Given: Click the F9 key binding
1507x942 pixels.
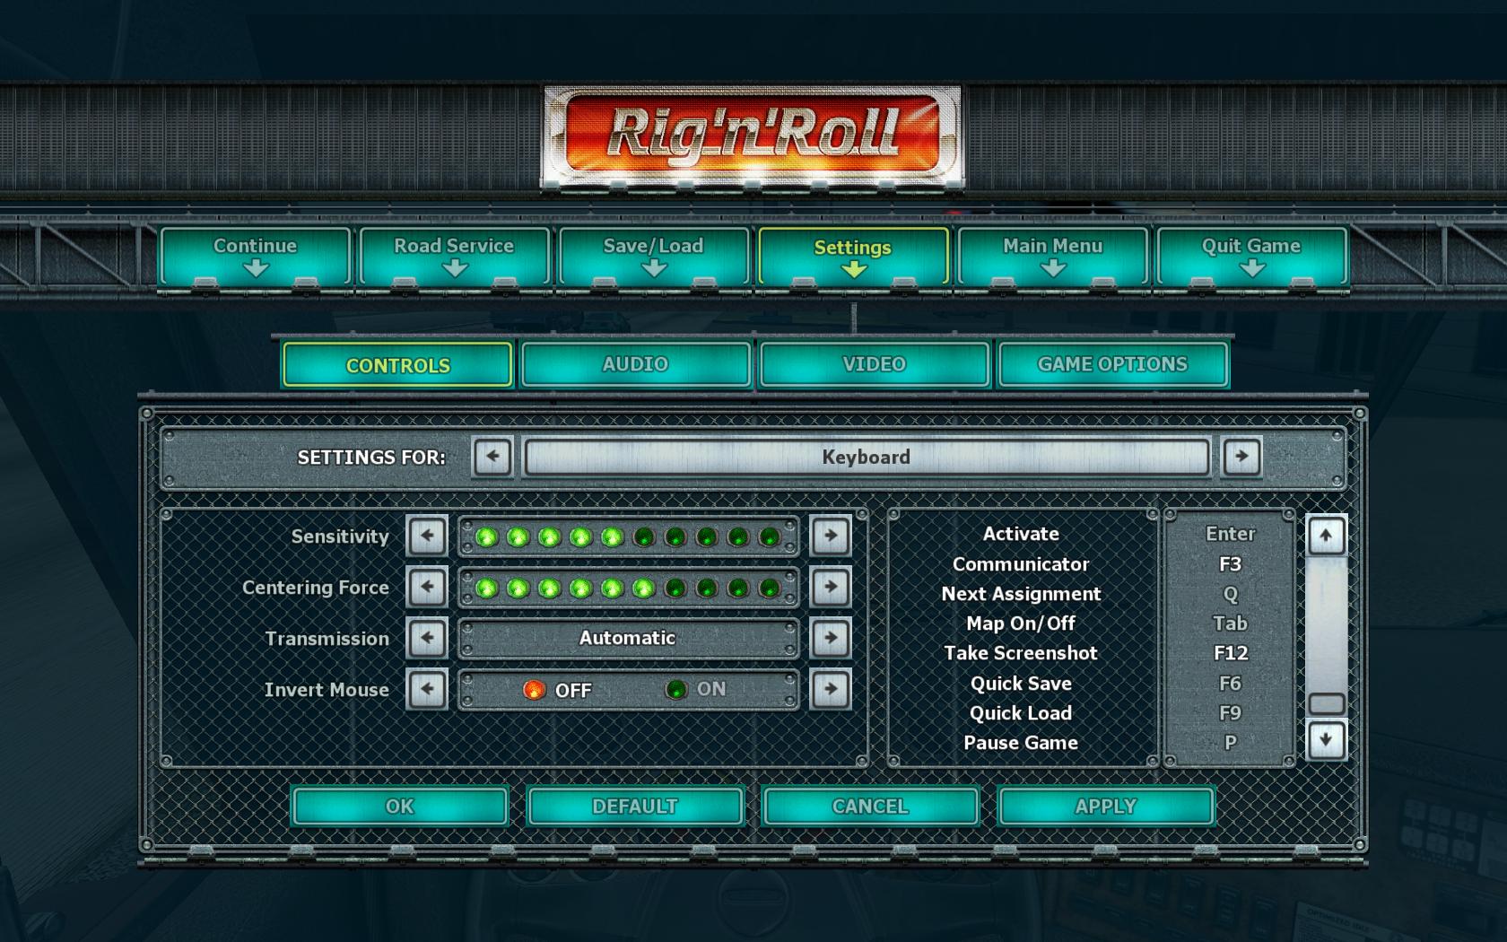Looking at the screenshot, I should pyautogui.click(x=1230, y=713).
